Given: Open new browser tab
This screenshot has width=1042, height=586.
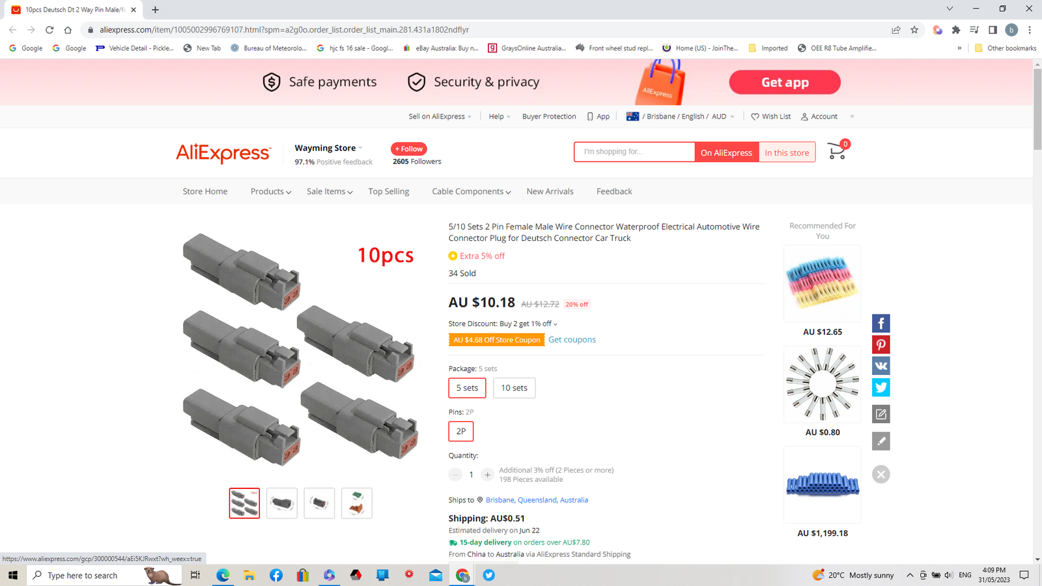Looking at the screenshot, I should (x=155, y=10).
